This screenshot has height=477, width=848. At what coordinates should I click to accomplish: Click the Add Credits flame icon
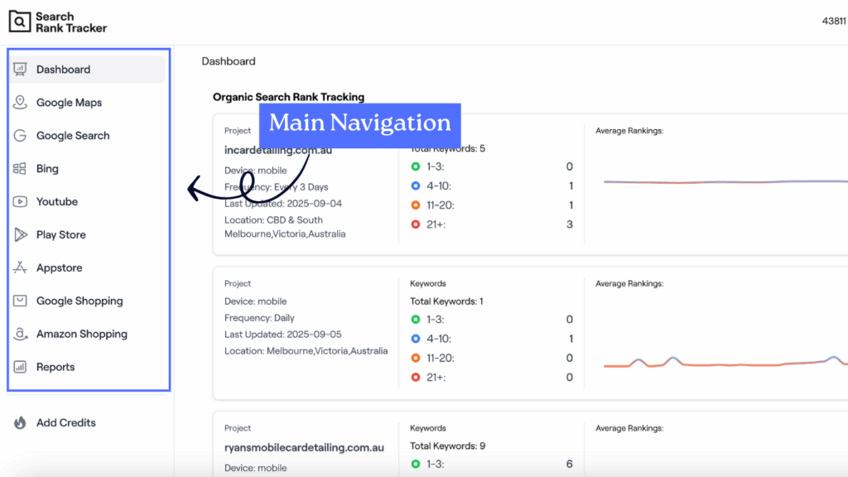point(20,422)
